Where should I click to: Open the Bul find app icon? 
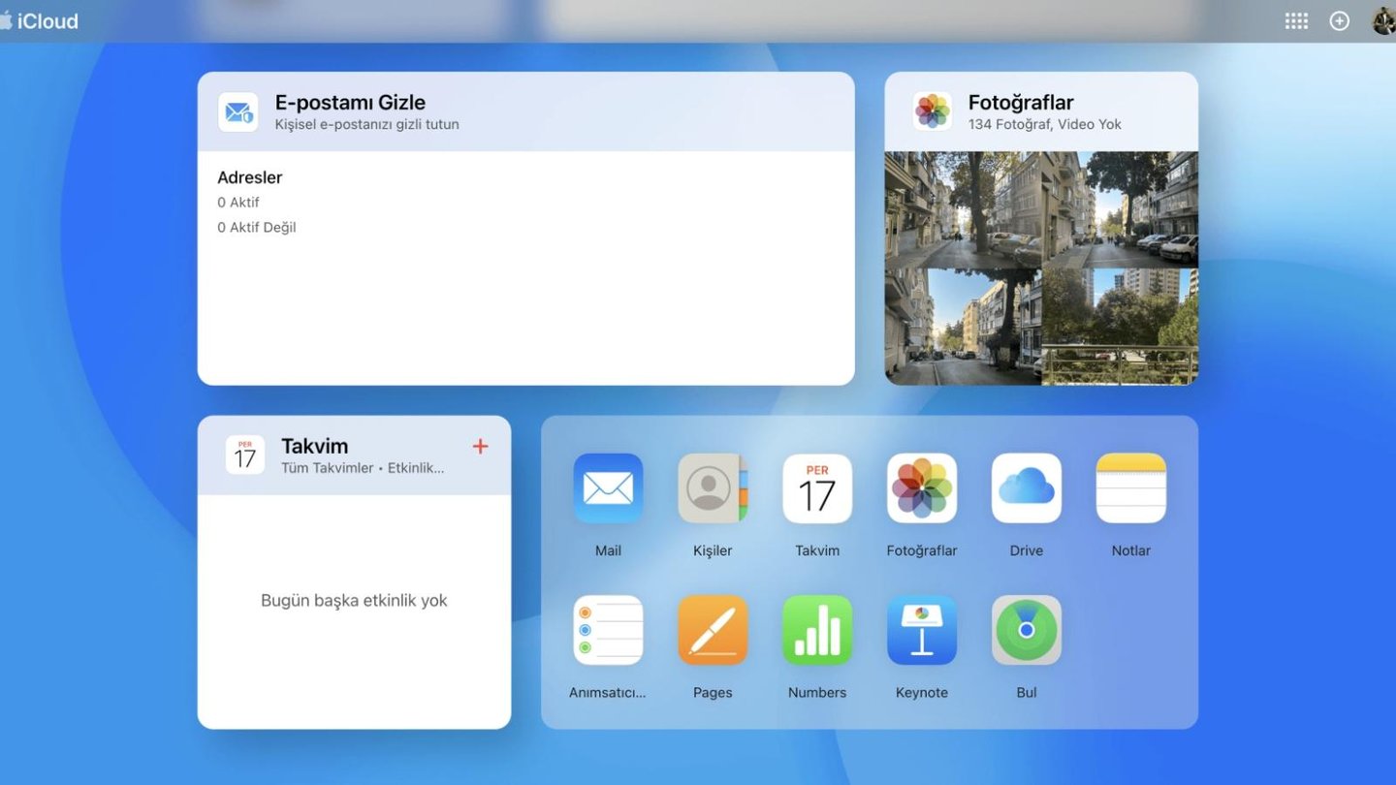1027,630
